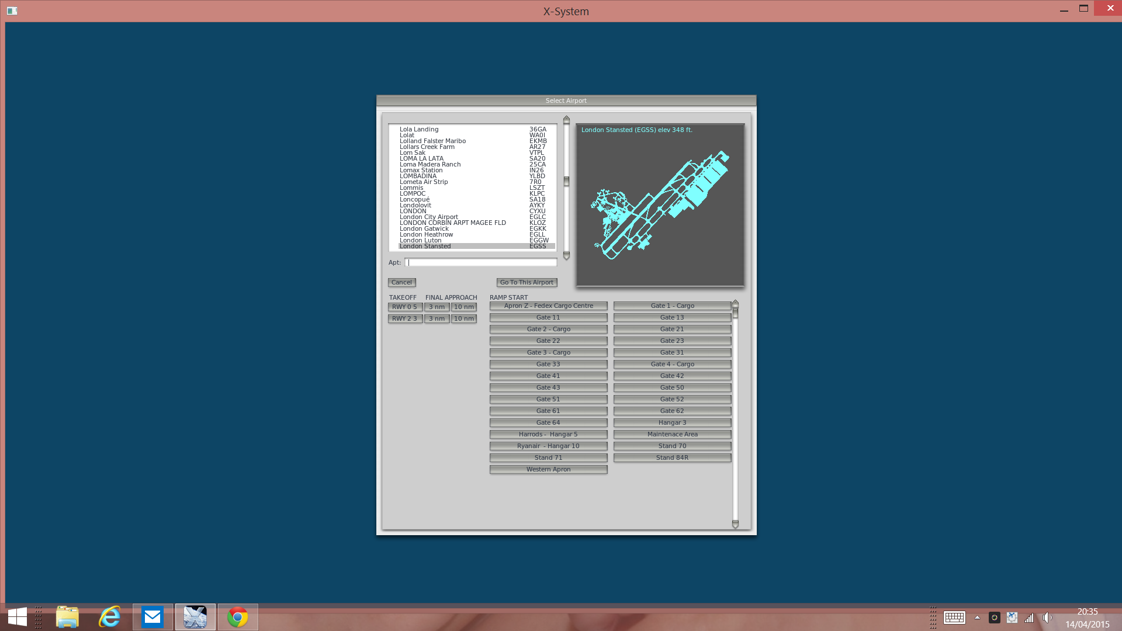This screenshot has height=631, width=1122.
Task: Launch Internet Explorer from the taskbar
Action: 110,617
